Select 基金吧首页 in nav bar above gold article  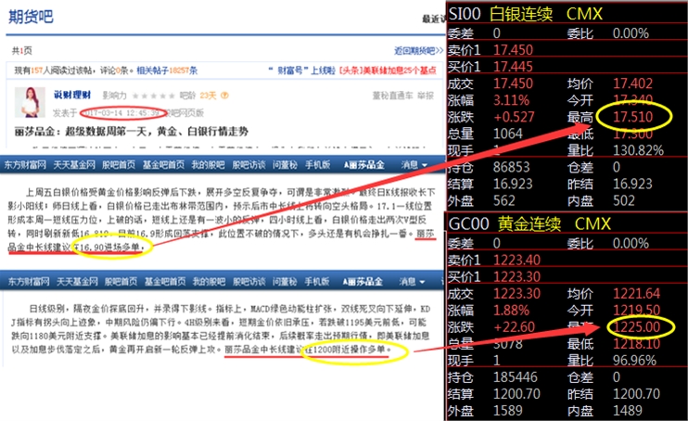165,281
